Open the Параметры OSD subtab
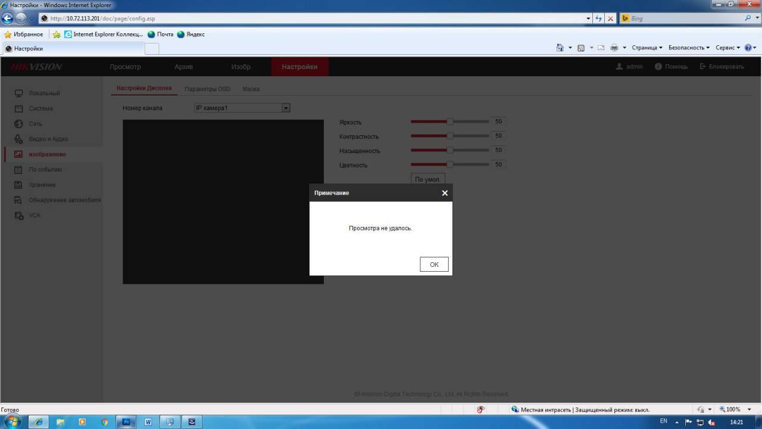 (207, 89)
